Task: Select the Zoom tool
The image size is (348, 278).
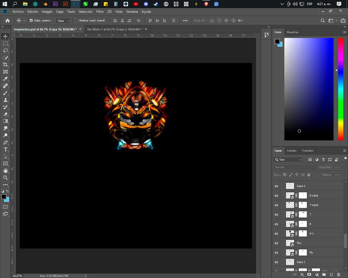Action: (x=5, y=177)
